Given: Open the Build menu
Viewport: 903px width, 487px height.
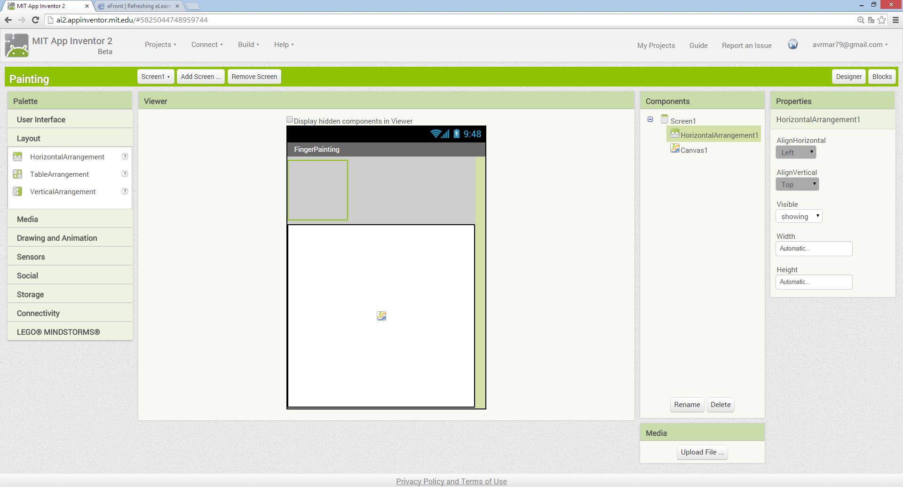Looking at the screenshot, I should [248, 45].
